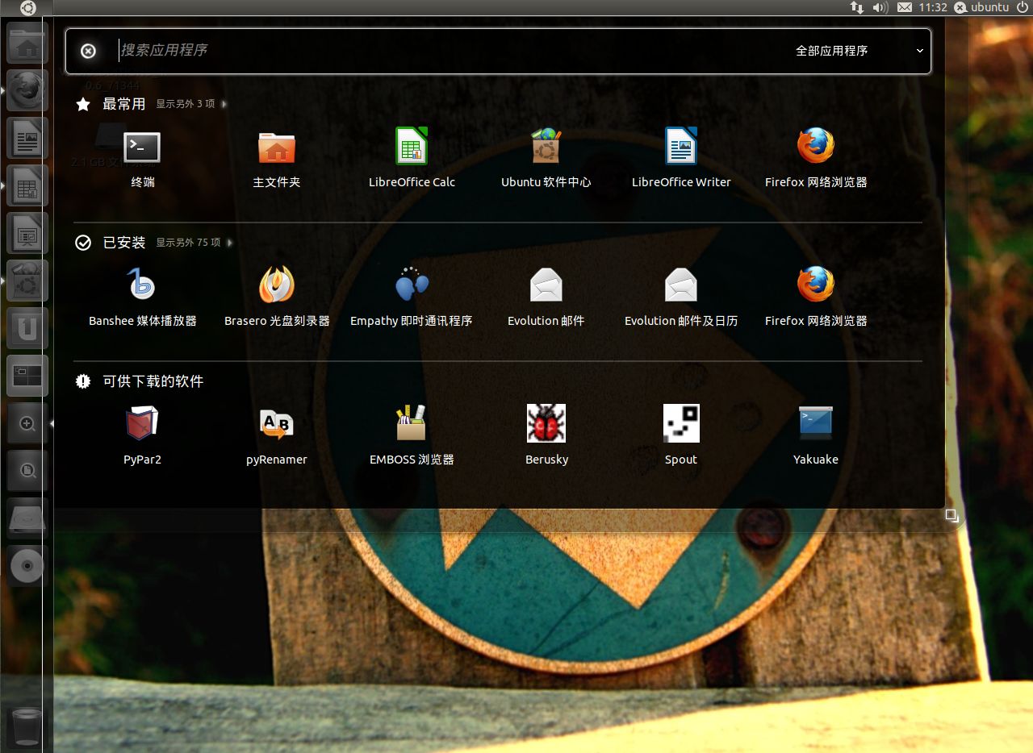Open the workspace switcher in the launcher
The image size is (1033, 753).
coord(27,376)
